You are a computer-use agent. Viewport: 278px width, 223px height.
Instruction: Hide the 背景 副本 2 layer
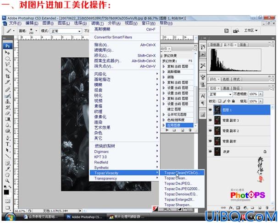click(210, 131)
